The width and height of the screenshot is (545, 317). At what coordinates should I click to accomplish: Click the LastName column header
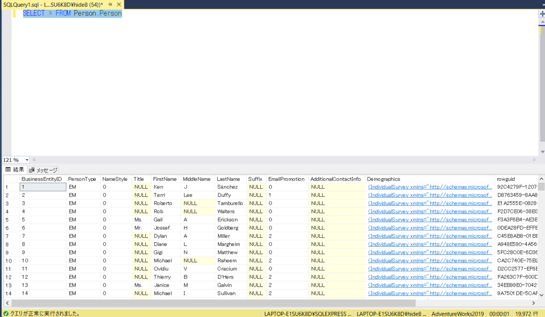coord(231,179)
